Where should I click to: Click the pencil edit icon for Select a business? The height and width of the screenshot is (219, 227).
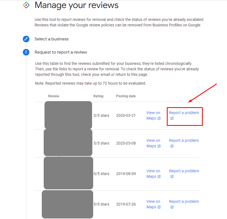26,39
